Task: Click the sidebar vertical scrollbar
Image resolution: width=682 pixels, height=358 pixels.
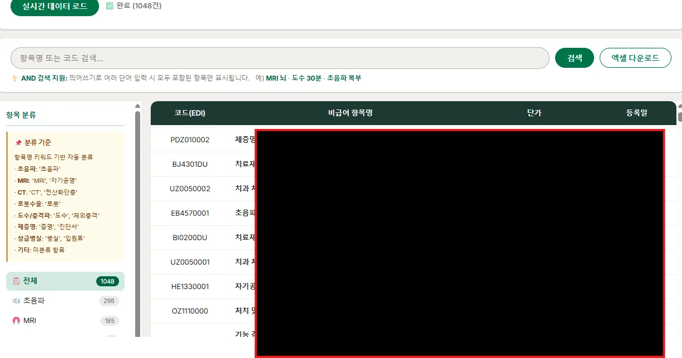Action: pyautogui.click(x=137, y=222)
